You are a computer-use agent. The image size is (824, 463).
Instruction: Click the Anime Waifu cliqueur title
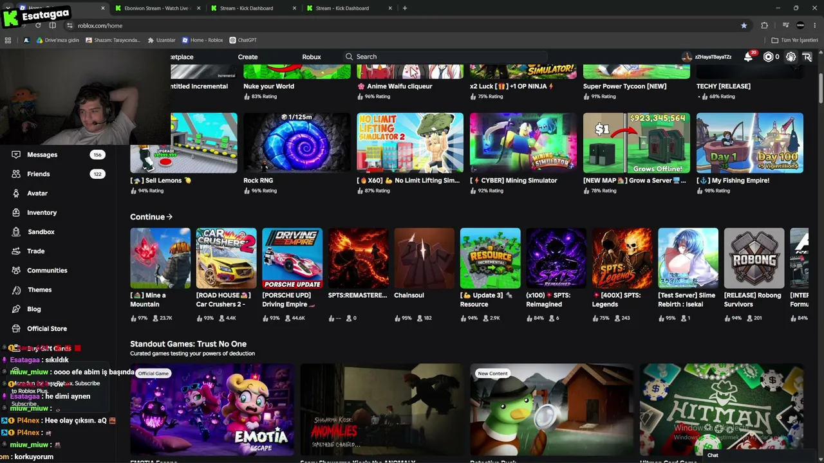pyautogui.click(x=395, y=86)
